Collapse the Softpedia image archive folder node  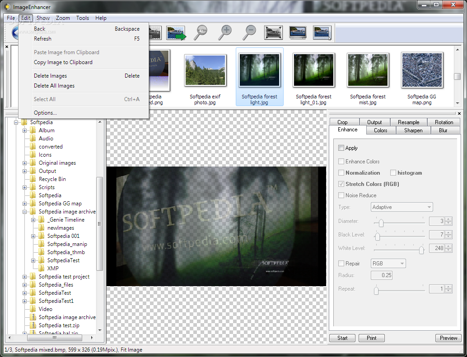tap(25, 212)
